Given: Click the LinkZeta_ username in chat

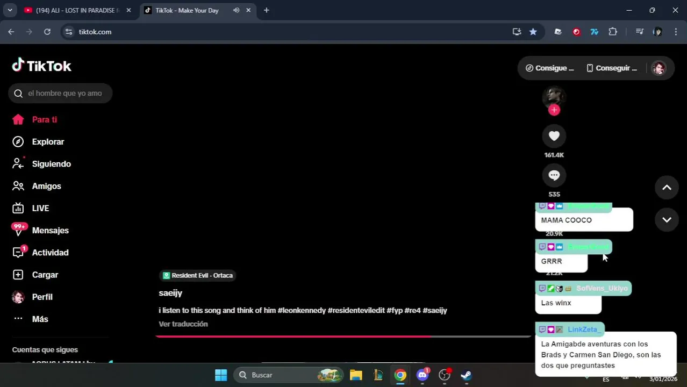Looking at the screenshot, I should (x=584, y=329).
